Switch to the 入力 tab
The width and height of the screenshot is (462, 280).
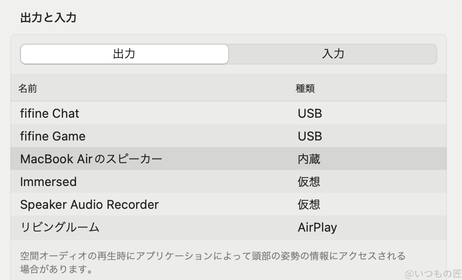333,54
